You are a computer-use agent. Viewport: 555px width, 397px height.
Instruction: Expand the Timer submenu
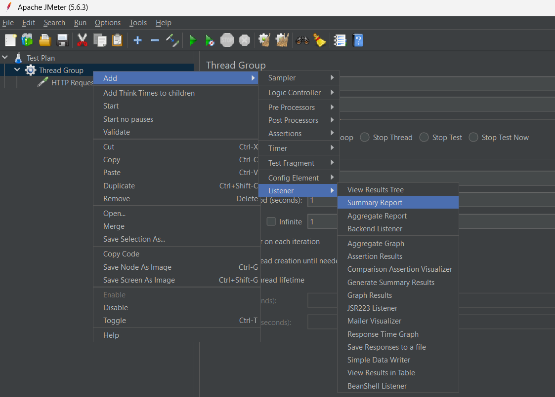coord(299,148)
